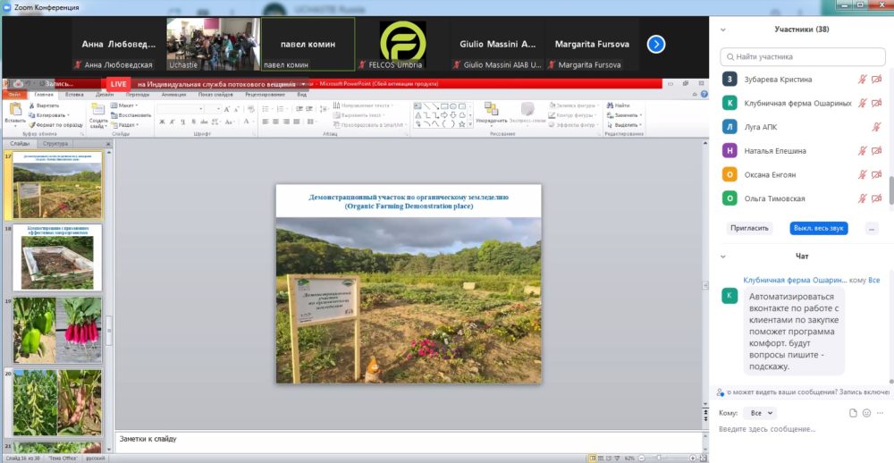Show next video tiles with blue arrow
This screenshot has height=463, width=894.
[x=656, y=44]
